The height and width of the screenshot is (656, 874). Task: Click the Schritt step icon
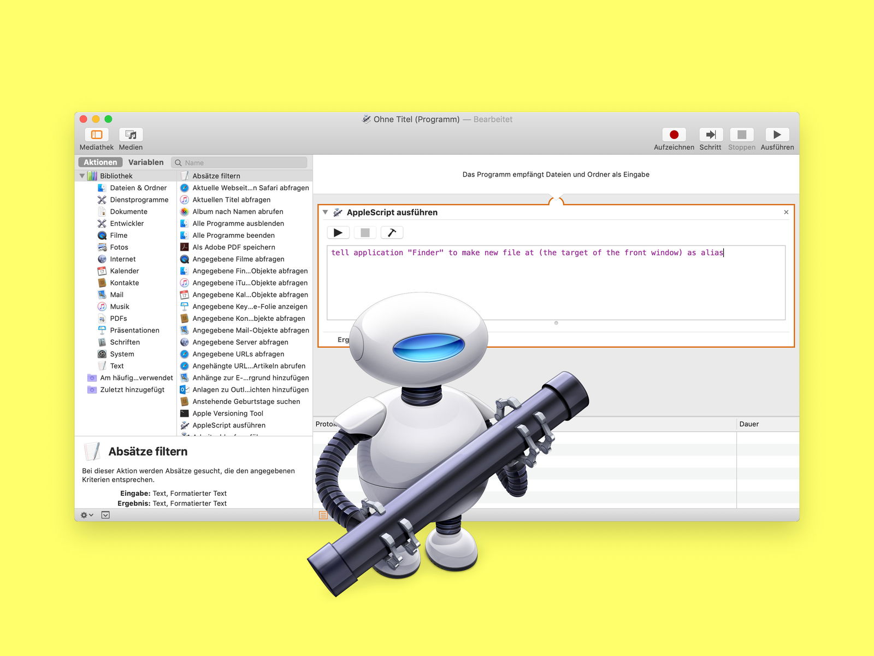[x=711, y=134]
